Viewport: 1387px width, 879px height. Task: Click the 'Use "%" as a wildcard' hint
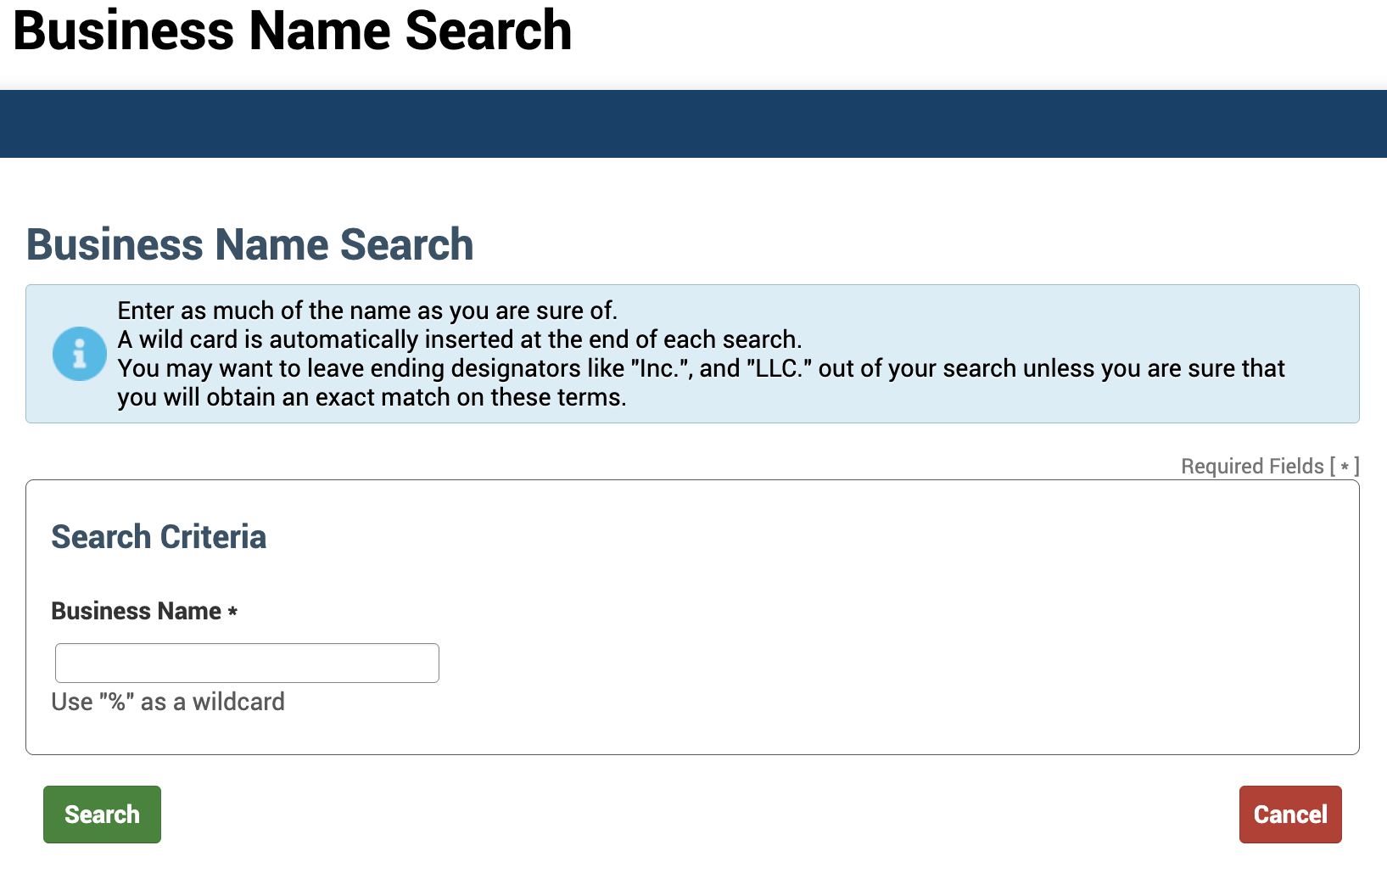coord(168,702)
